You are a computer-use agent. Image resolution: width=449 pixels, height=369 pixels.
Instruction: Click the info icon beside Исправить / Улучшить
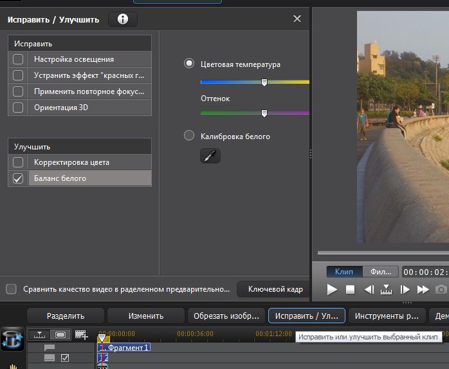click(x=123, y=19)
